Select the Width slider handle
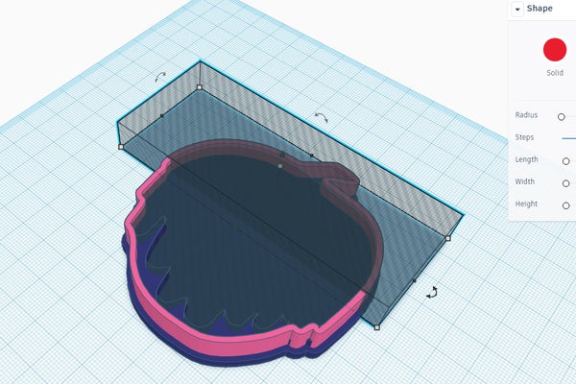 (565, 182)
